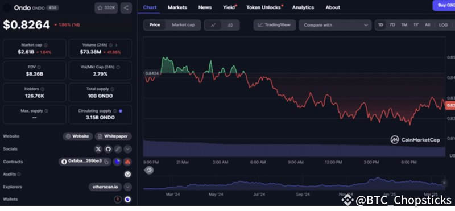
Task: Go to the Token Unlocks tab
Action: [263, 7]
